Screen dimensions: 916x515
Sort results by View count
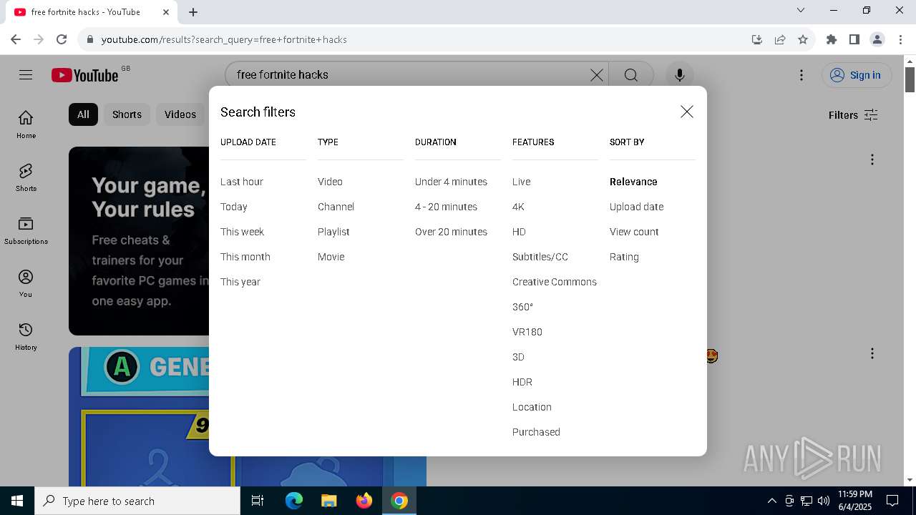634,232
